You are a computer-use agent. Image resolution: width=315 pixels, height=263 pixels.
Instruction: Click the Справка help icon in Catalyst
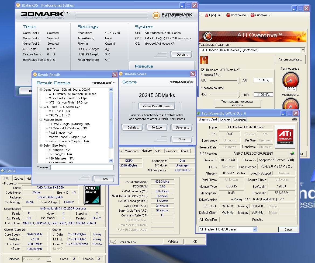tap(252, 15)
